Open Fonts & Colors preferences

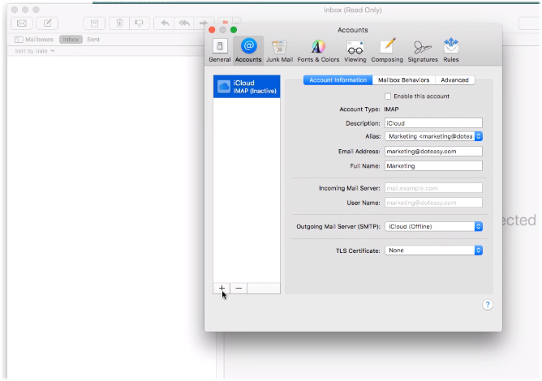coord(318,50)
